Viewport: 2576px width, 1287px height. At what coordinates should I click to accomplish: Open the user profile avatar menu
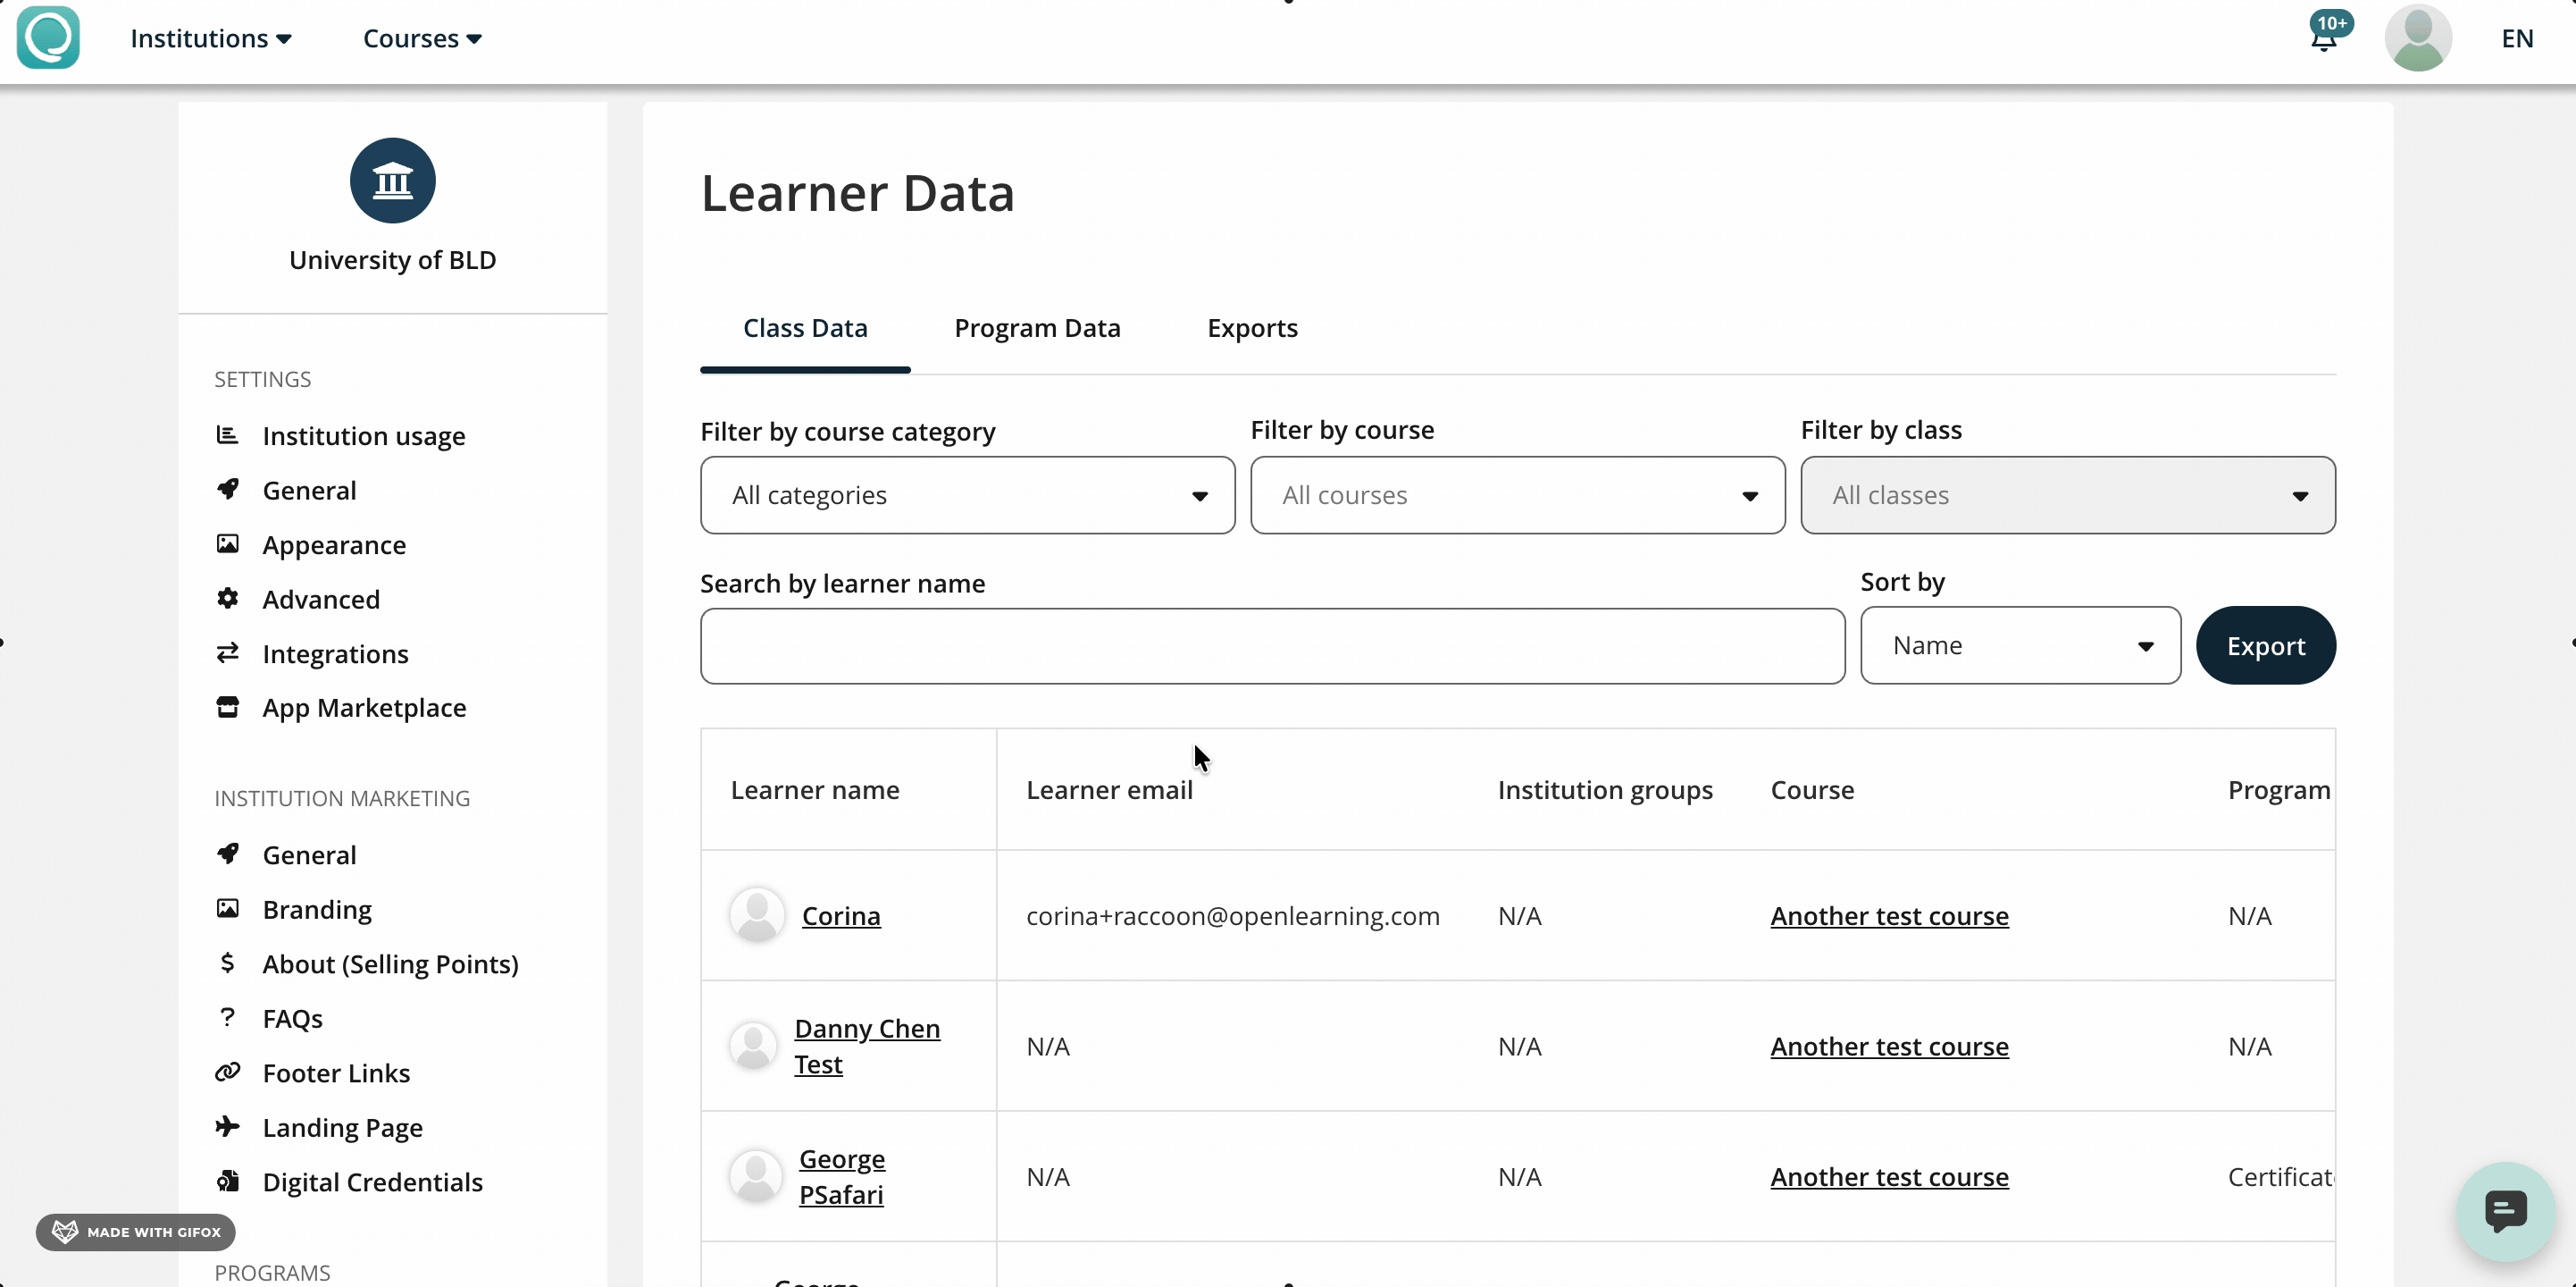[2417, 39]
